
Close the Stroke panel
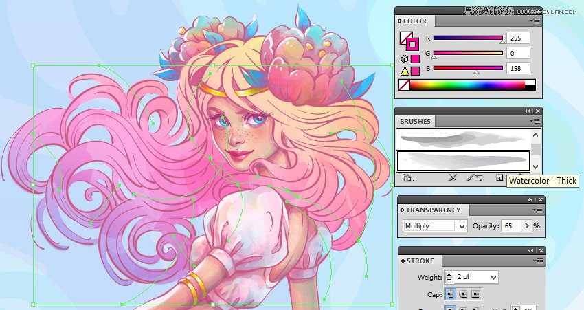[x=541, y=251]
